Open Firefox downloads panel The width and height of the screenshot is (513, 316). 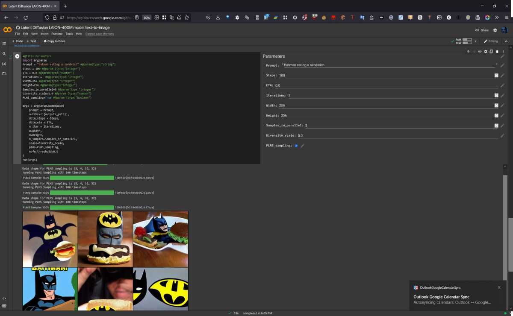[x=218, y=18]
